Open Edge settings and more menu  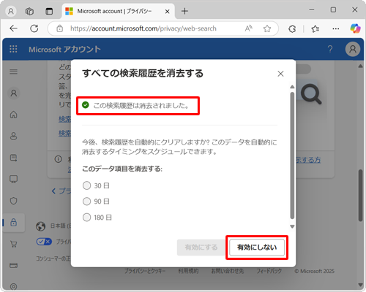click(x=336, y=28)
